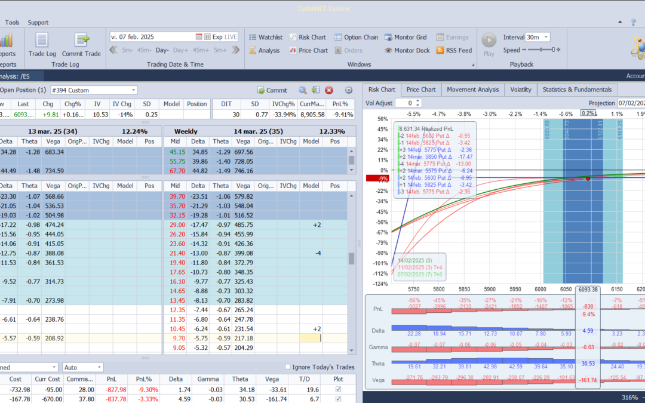Open the Tools menu
645x403 pixels.
(12, 22)
